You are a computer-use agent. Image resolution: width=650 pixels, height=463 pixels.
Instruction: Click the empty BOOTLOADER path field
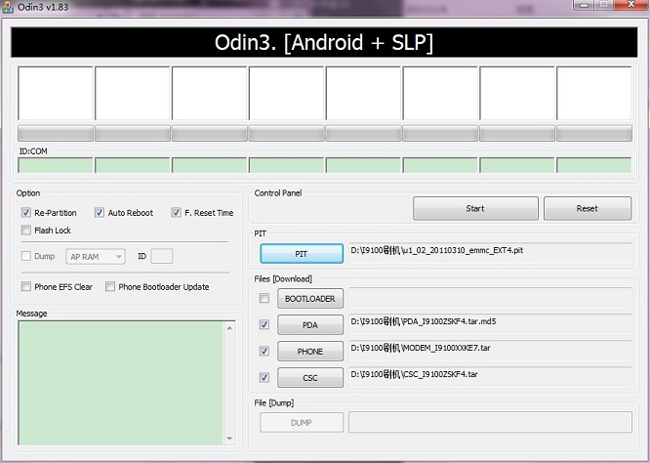[490, 298]
